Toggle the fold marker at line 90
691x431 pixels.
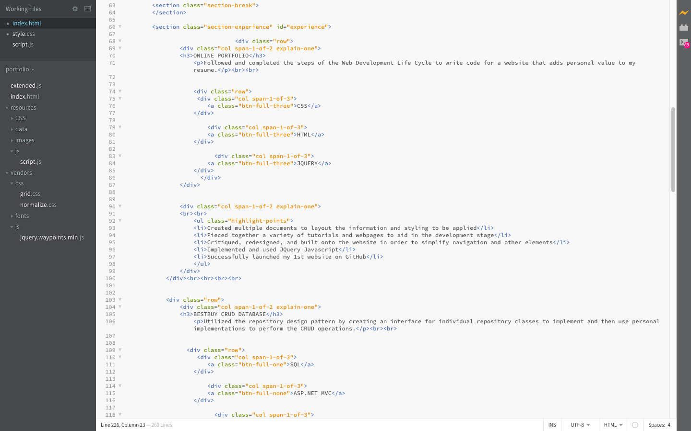coord(120,206)
